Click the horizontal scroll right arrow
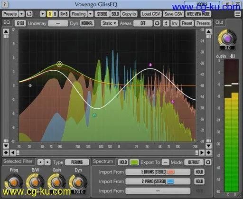Viewport: 243px width, 199px height. click(x=202, y=152)
